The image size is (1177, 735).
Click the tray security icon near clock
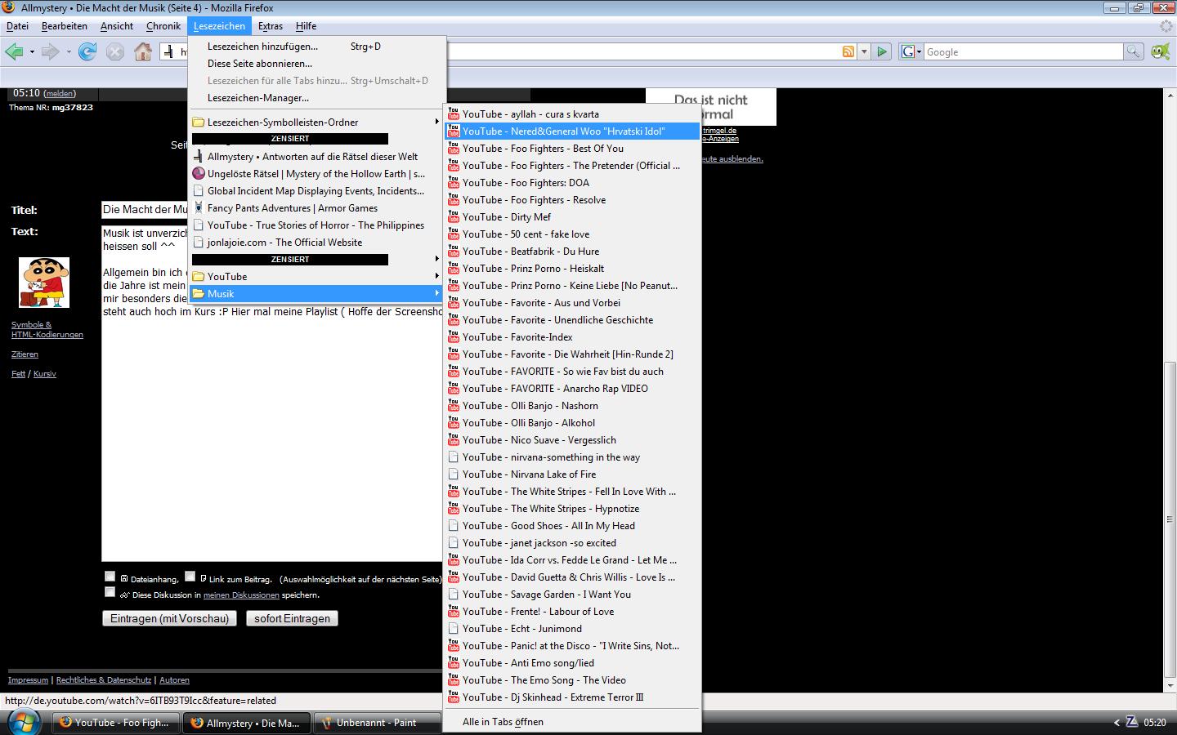(1132, 722)
